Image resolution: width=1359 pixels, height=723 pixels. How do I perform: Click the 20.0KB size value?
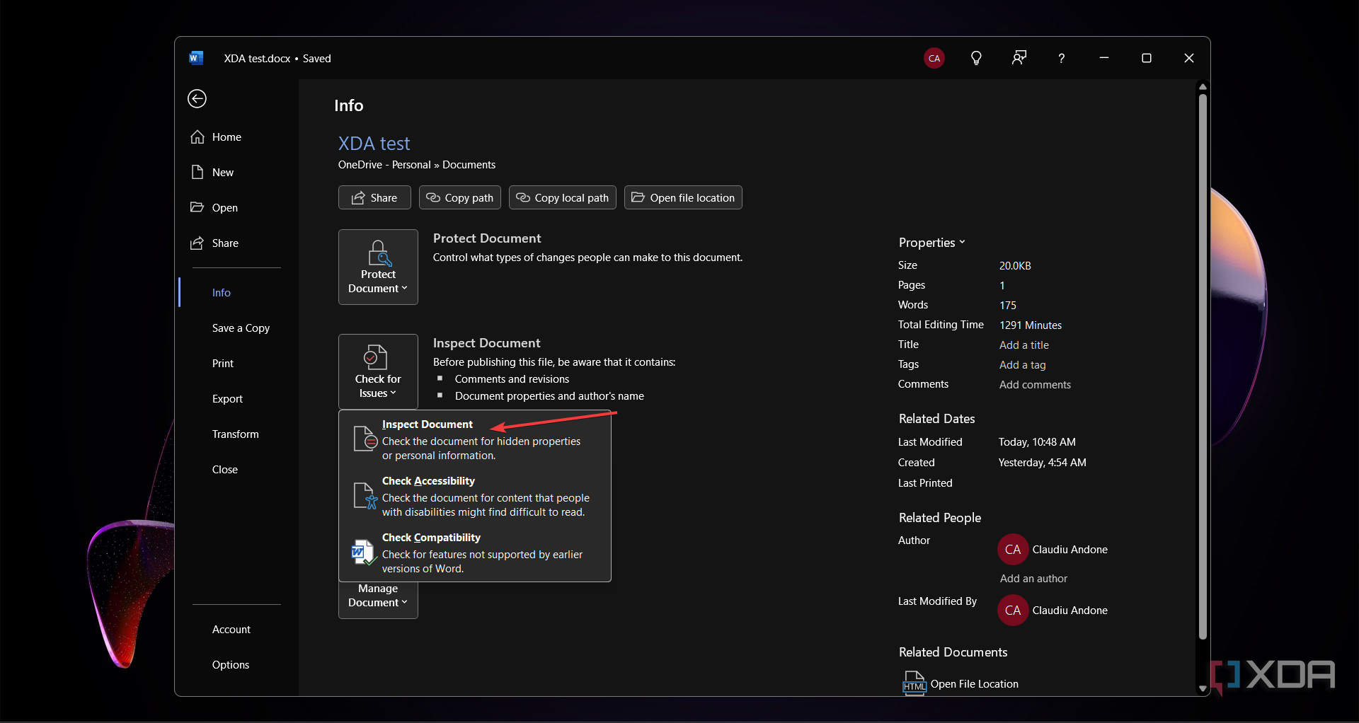click(1015, 265)
